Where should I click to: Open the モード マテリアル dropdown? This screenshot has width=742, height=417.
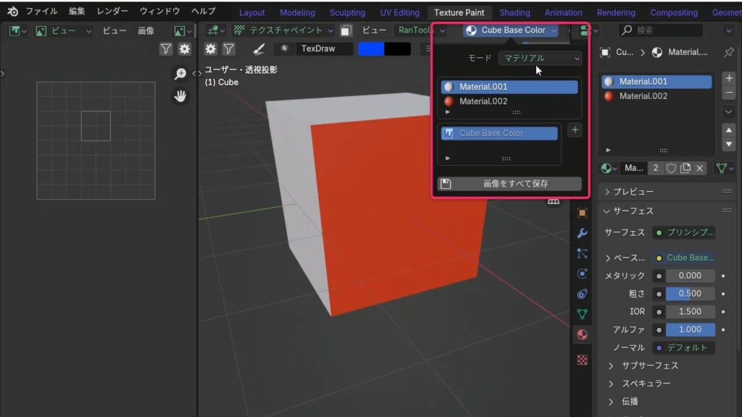click(x=540, y=58)
